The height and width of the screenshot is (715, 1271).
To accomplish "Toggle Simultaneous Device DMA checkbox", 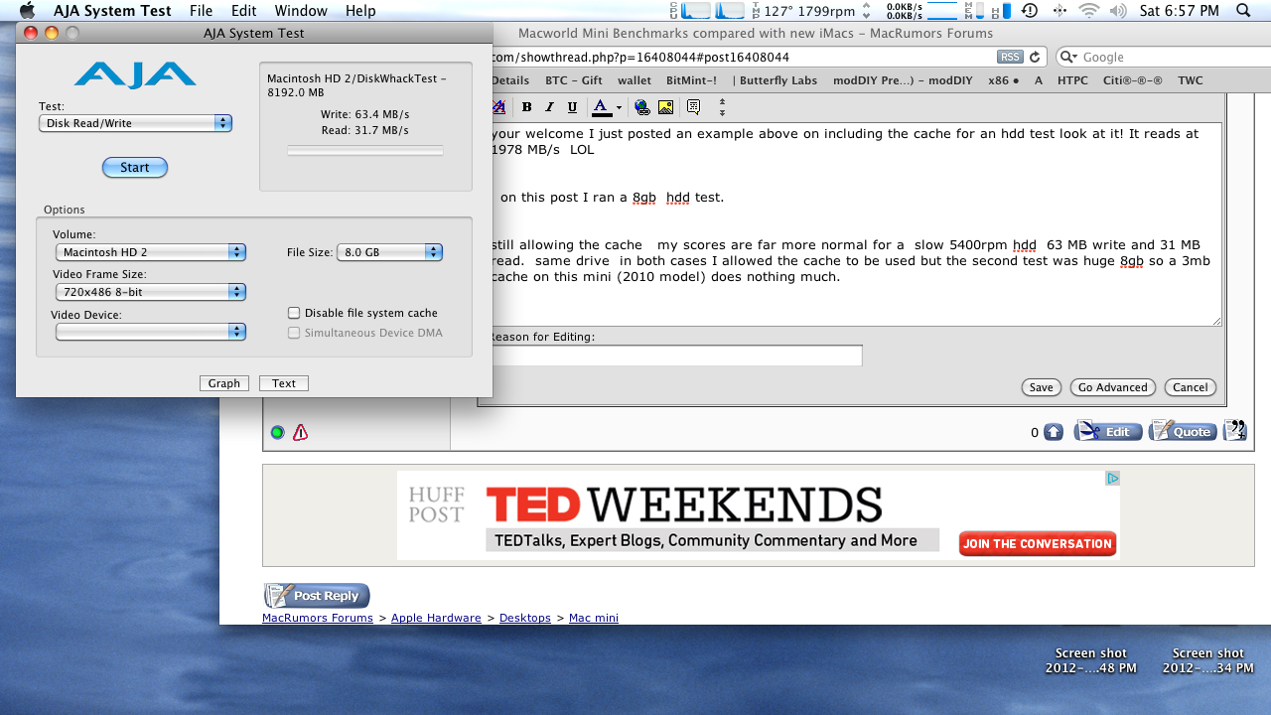I will click(294, 333).
